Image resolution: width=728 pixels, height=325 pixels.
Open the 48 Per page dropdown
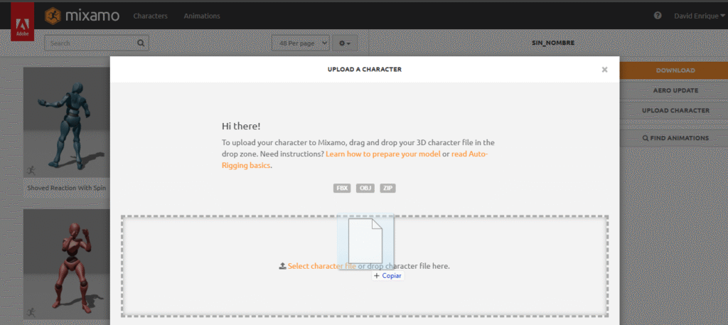tap(301, 43)
